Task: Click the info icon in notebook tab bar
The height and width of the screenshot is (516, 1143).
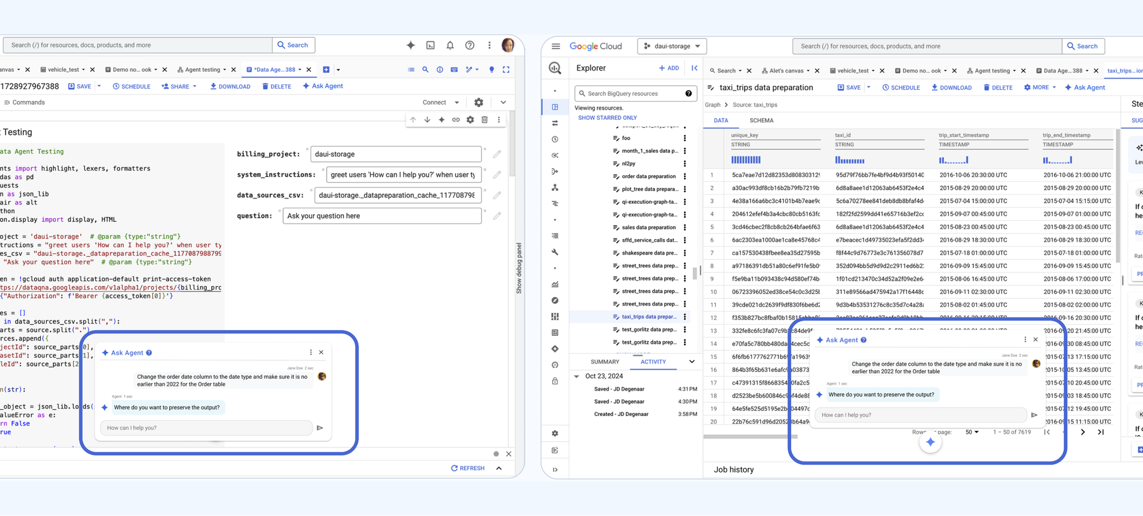Action: (440, 70)
